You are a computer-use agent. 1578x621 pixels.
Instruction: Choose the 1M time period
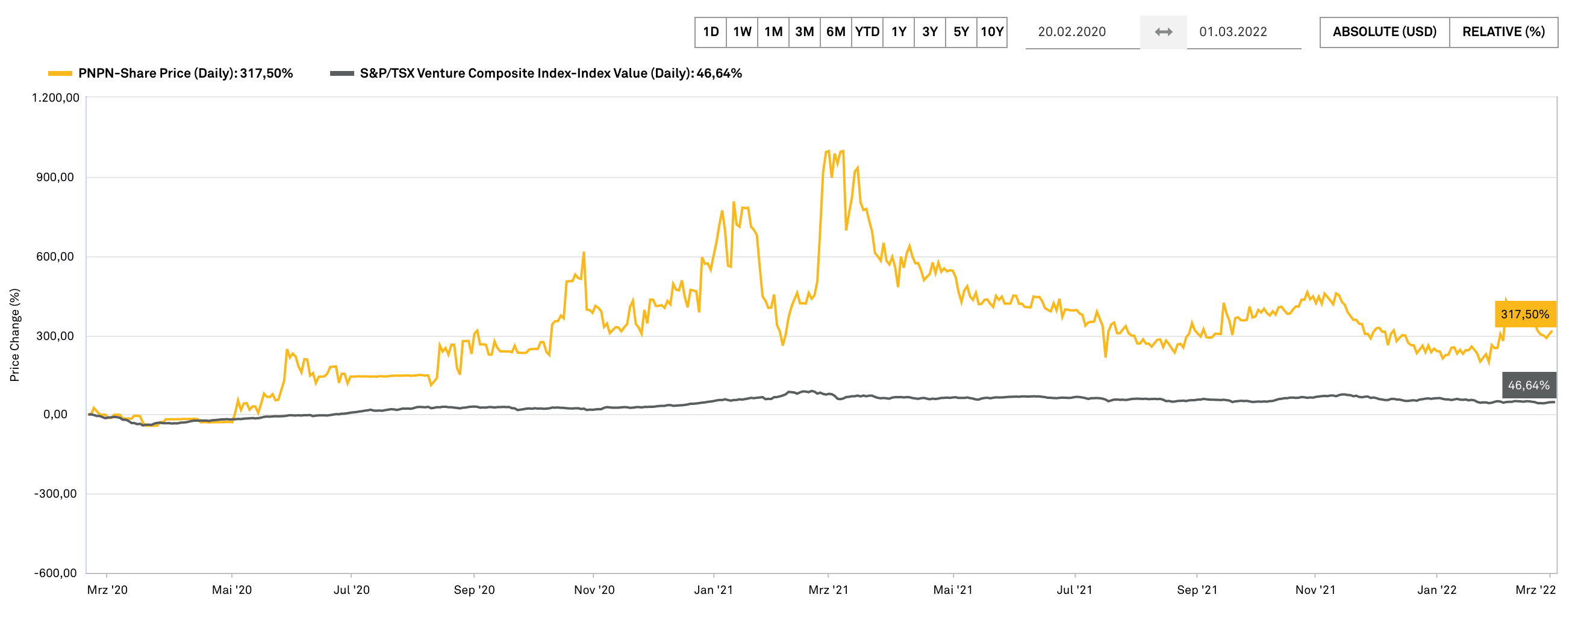tap(773, 32)
